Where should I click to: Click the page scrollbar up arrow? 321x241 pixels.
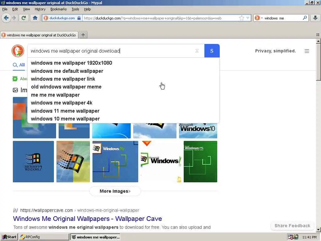pos(318,41)
